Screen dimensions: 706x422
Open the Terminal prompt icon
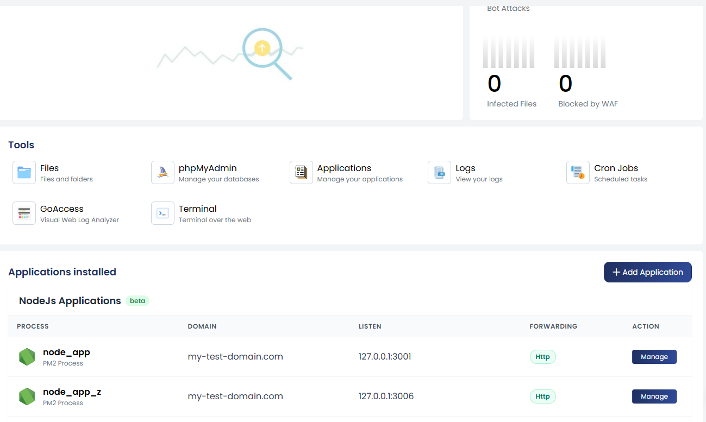(163, 213)
